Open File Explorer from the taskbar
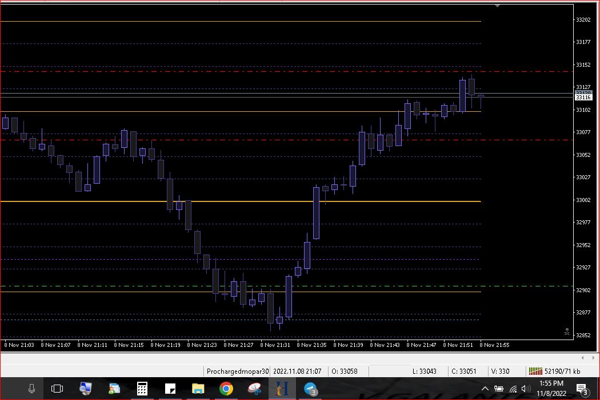The height and width of the screenshot is (400, 600). pos(198,389)
